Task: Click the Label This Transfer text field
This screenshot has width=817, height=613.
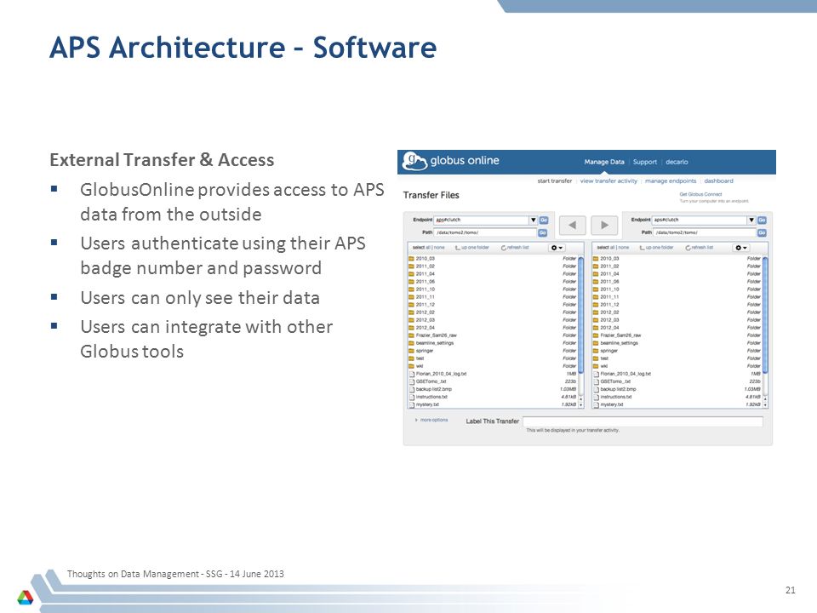Action: point(643,421)
